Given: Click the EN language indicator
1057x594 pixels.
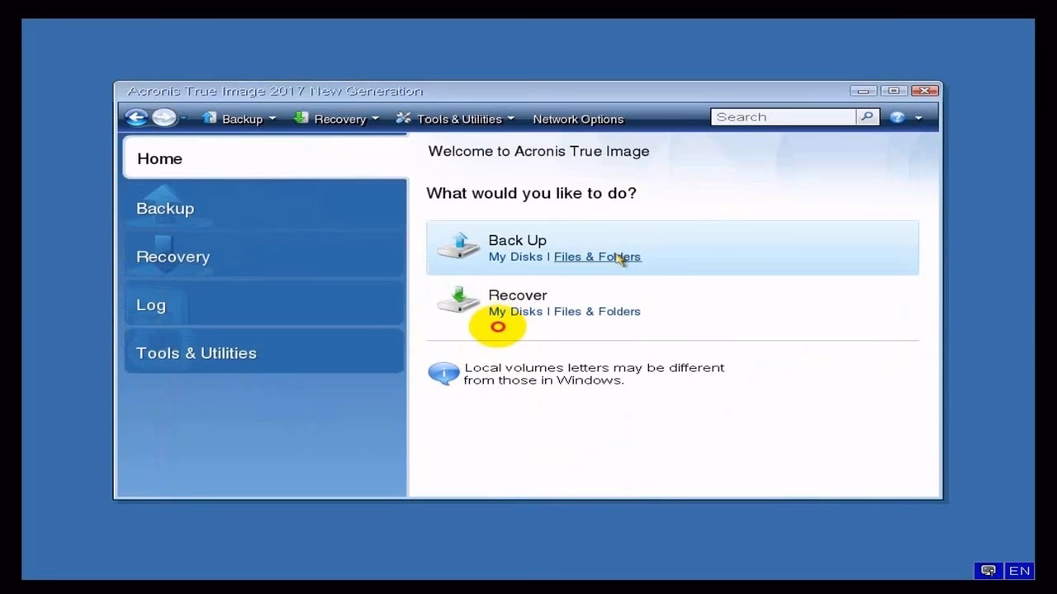Looking at the screenshot, I should [x=1019, y=570].
